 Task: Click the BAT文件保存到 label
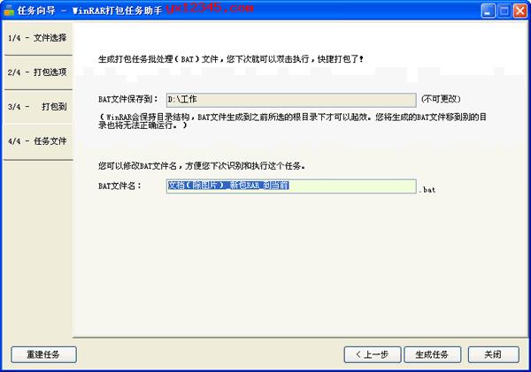128,100
